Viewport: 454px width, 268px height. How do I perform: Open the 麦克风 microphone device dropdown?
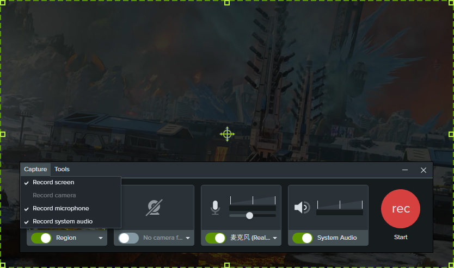click(274, 238)
